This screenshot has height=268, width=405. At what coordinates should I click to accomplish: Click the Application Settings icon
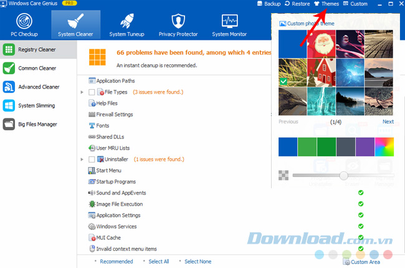click(x=92, y=215)
